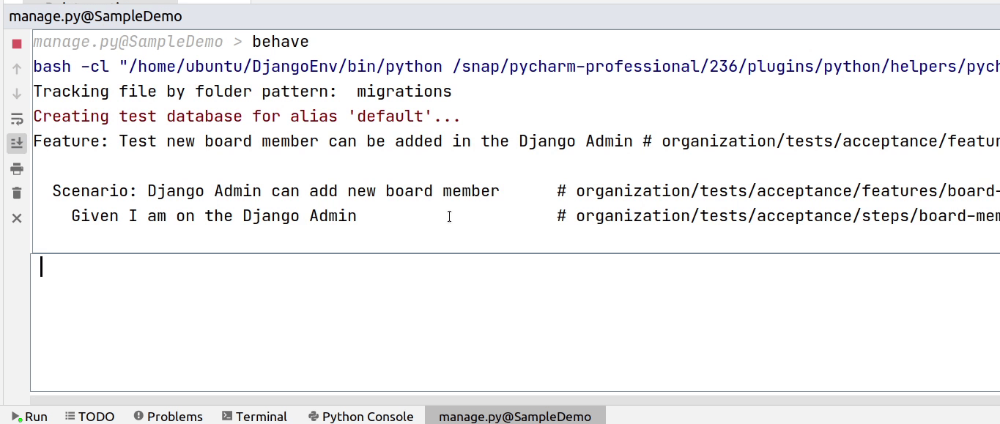Click the horizontal scrollbar below the console
Screen dimensions: 1000x424
click(513, 400)
